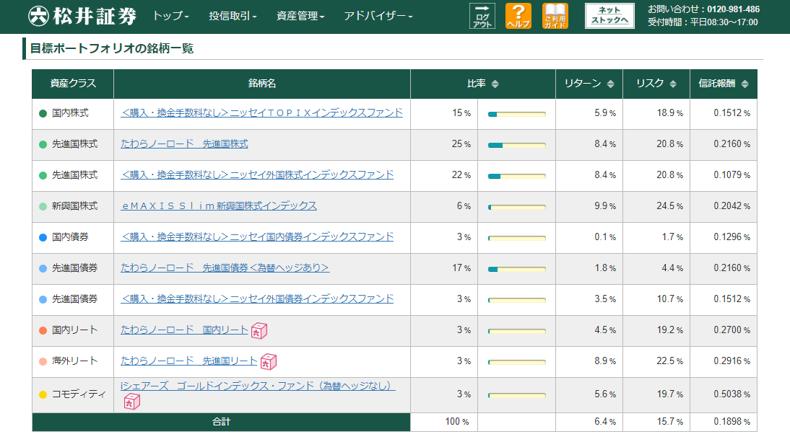Click the ネットストックへ button
This screenshot has width=790, height=442.
(609, 16)
